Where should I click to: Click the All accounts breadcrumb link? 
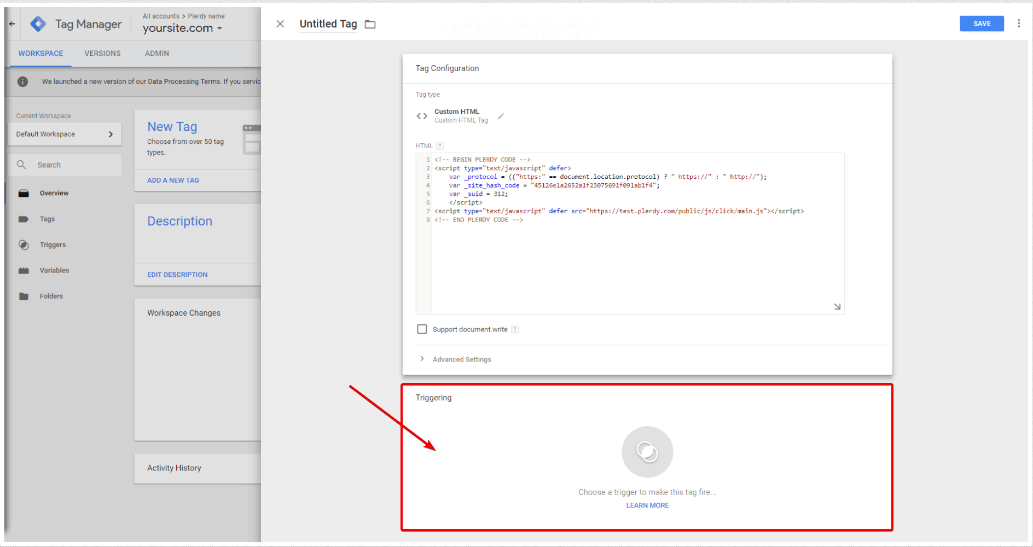coord(161,16)
